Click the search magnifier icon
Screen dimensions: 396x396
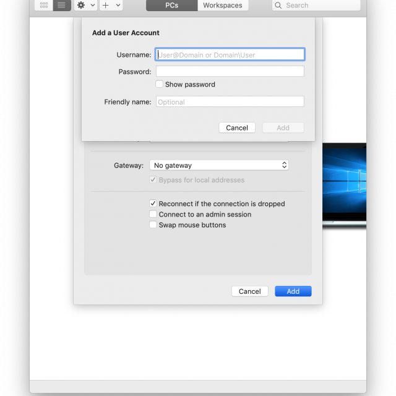[x=279, y=5]
